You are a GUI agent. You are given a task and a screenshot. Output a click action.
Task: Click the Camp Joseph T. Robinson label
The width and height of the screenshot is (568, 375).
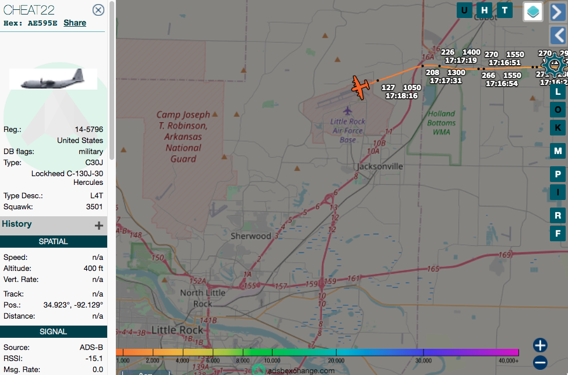click(x=184, y=137)
